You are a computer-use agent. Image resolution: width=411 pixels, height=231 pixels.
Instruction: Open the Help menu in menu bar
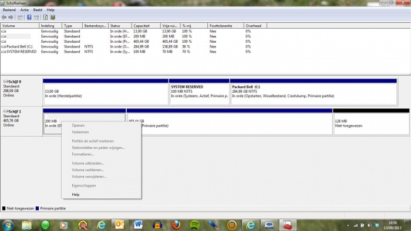click(50, 10)
